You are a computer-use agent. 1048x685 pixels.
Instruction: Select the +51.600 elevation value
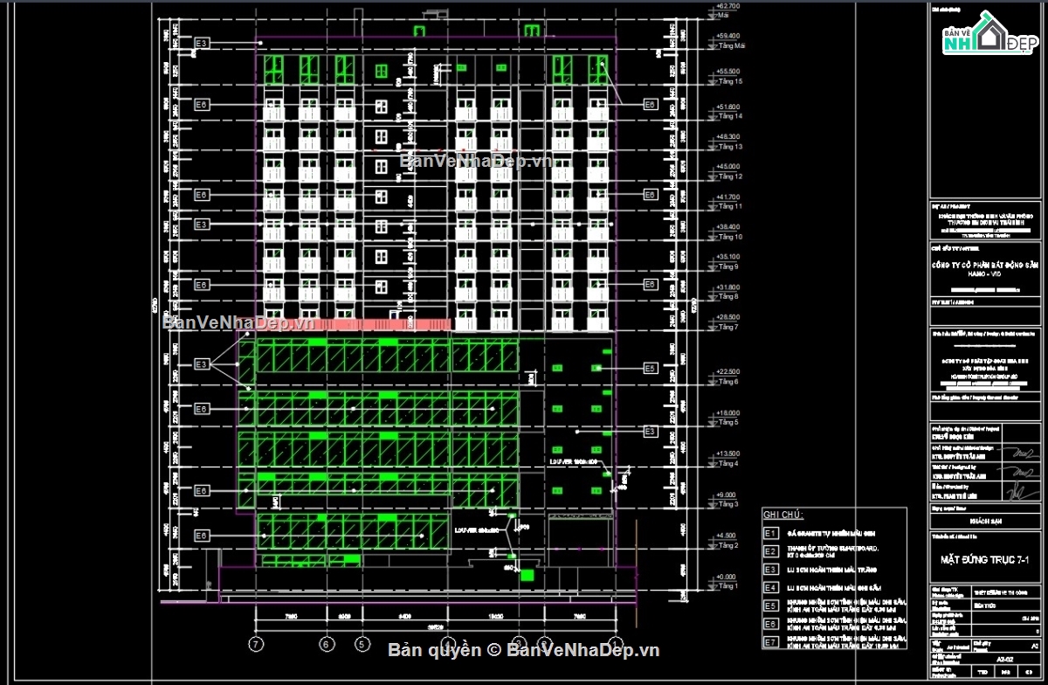tap(729, 107)
